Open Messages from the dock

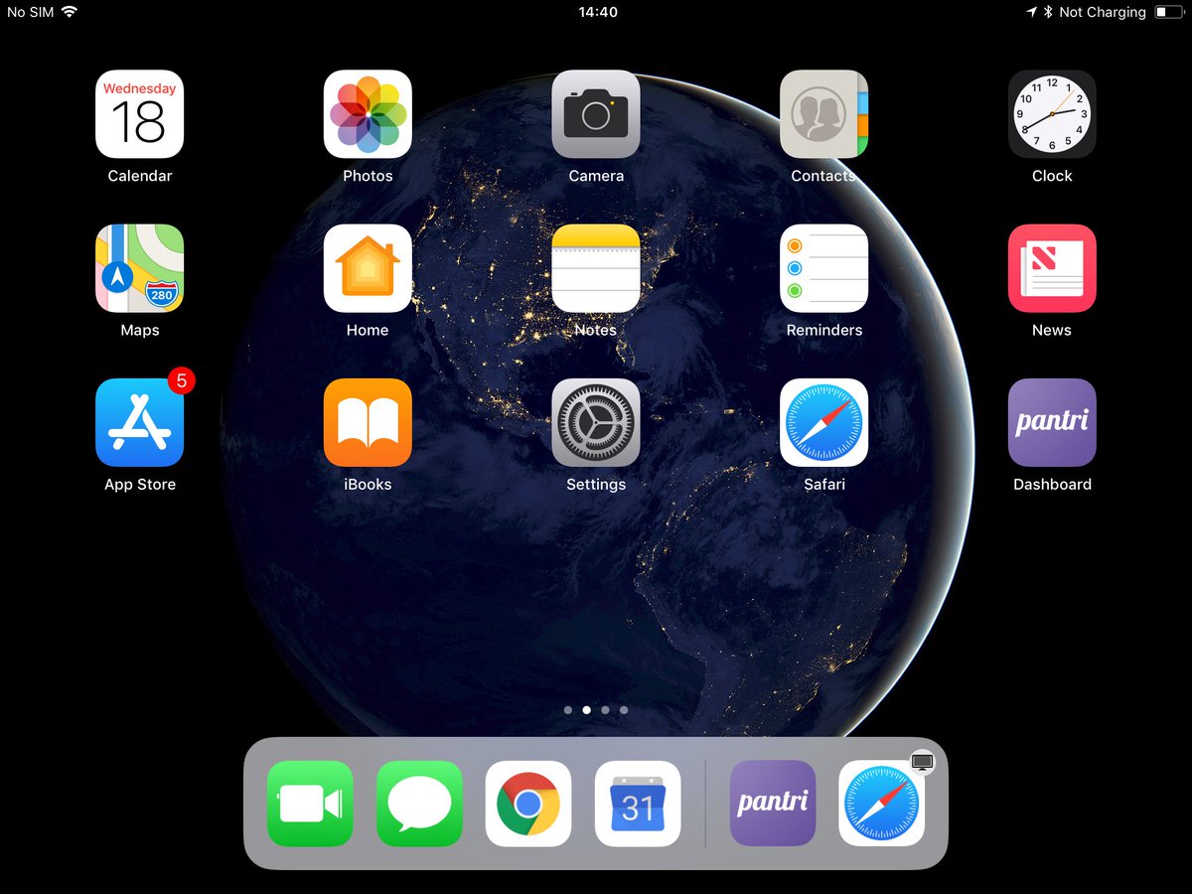[419, 804]
